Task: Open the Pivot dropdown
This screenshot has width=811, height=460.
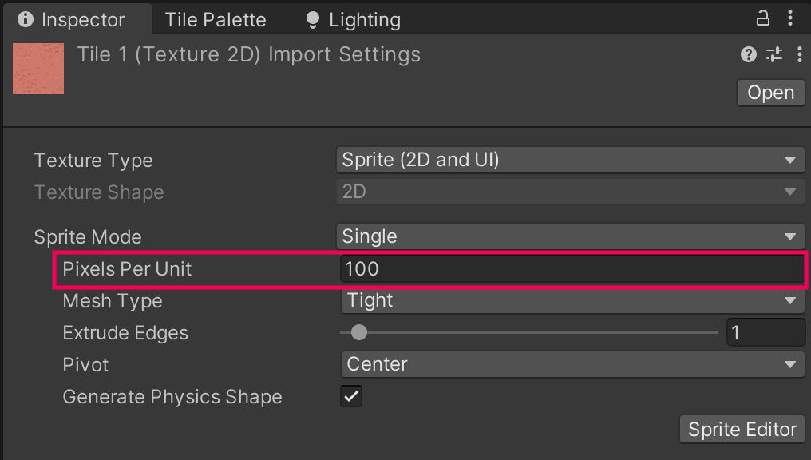Action: point(570,364)
